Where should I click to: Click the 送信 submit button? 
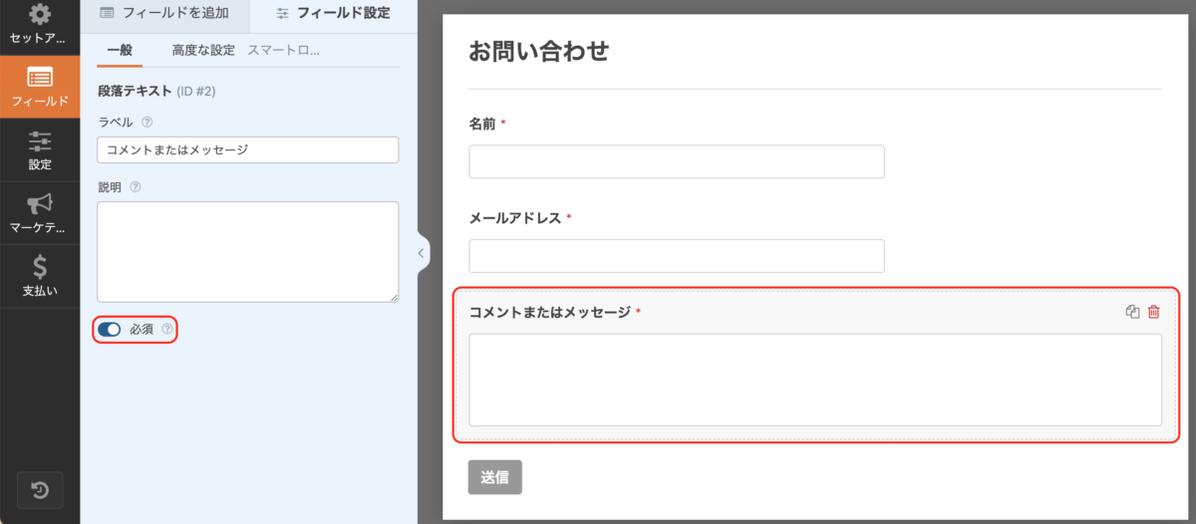(494, 477)
